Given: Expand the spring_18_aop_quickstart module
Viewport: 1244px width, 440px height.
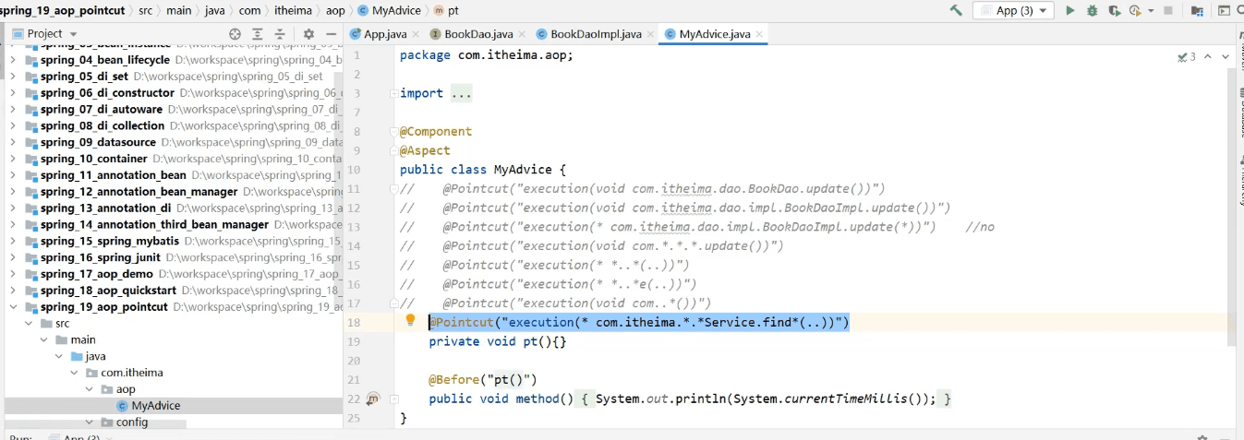Looking at the screenshot, I should coord(12,291).
